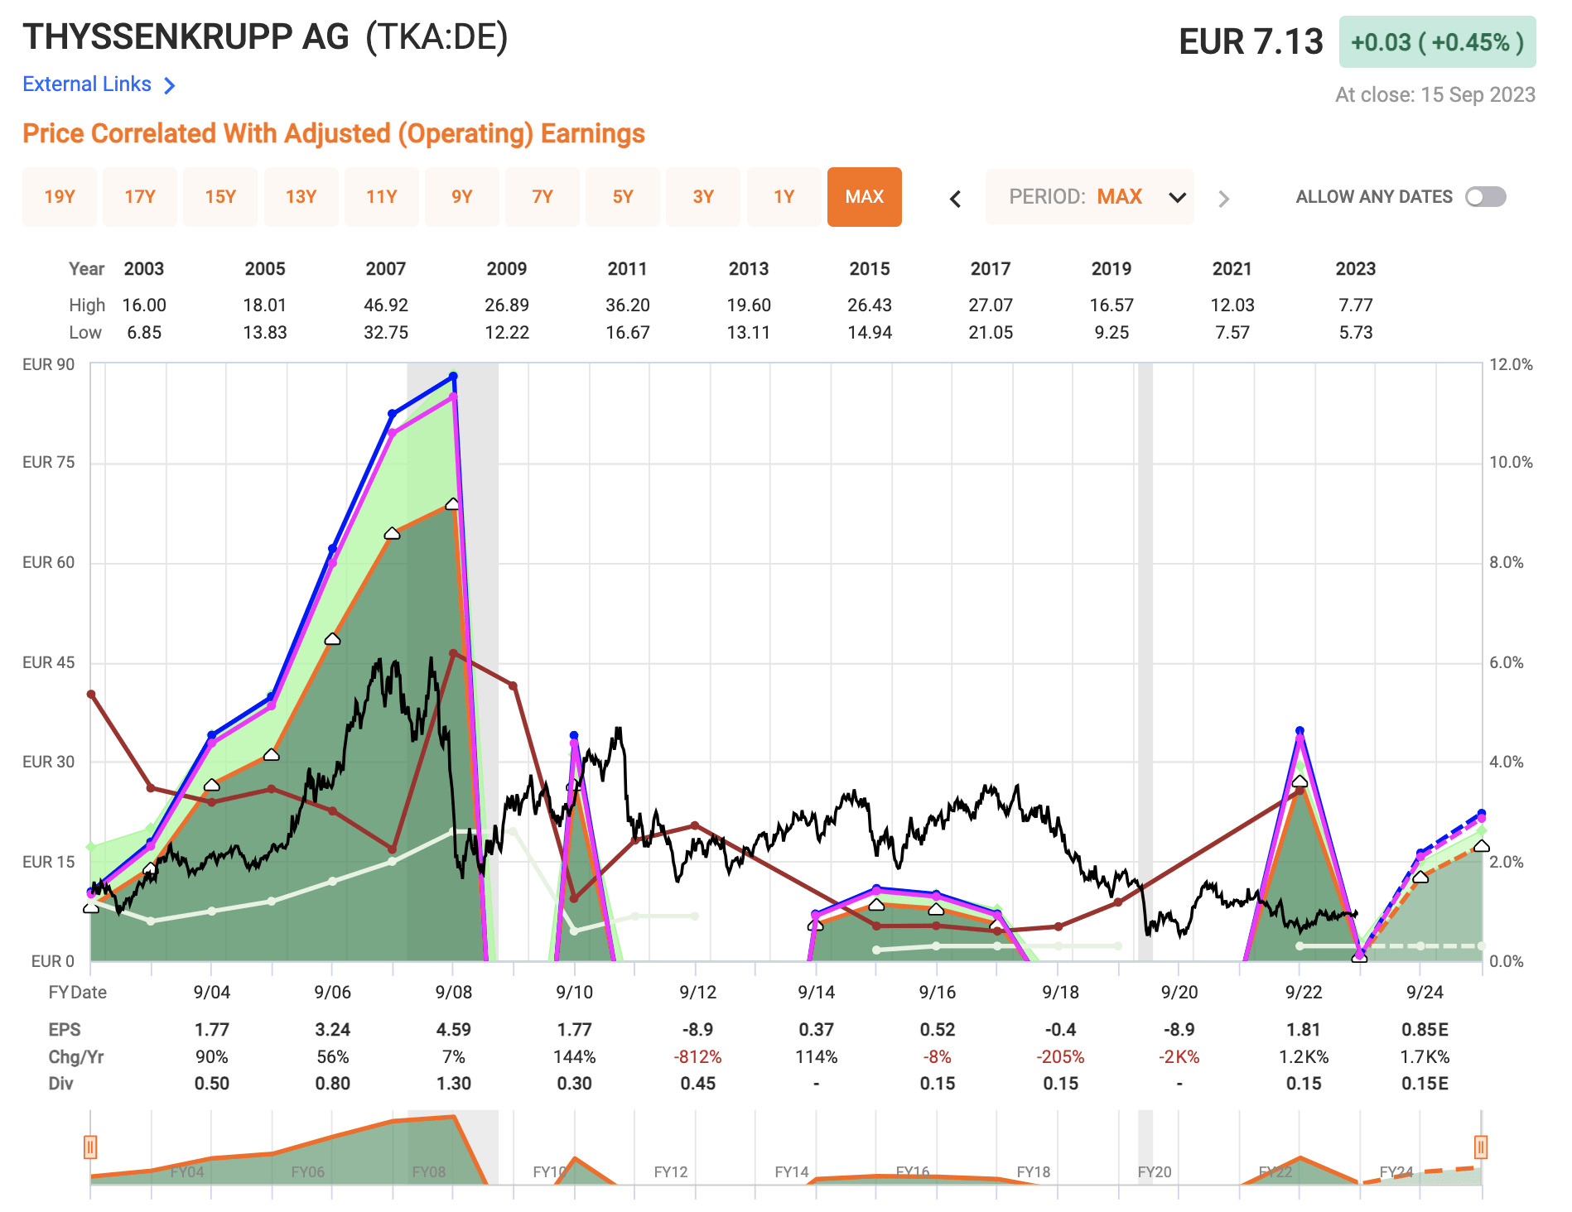Click the white triangle marker at 9/16
The width and height of the screenshot is (1572, 1212).
tap(936, 909)
